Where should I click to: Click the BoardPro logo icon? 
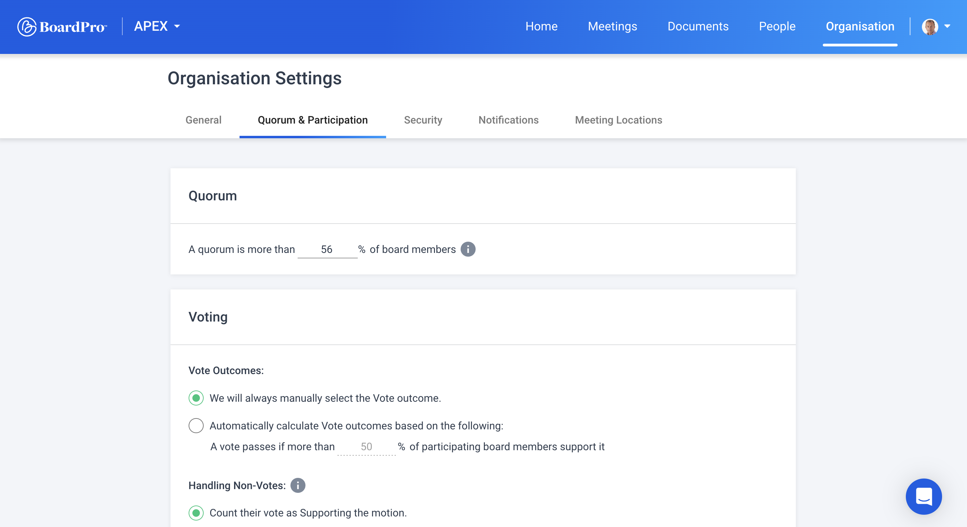point(27,27)
